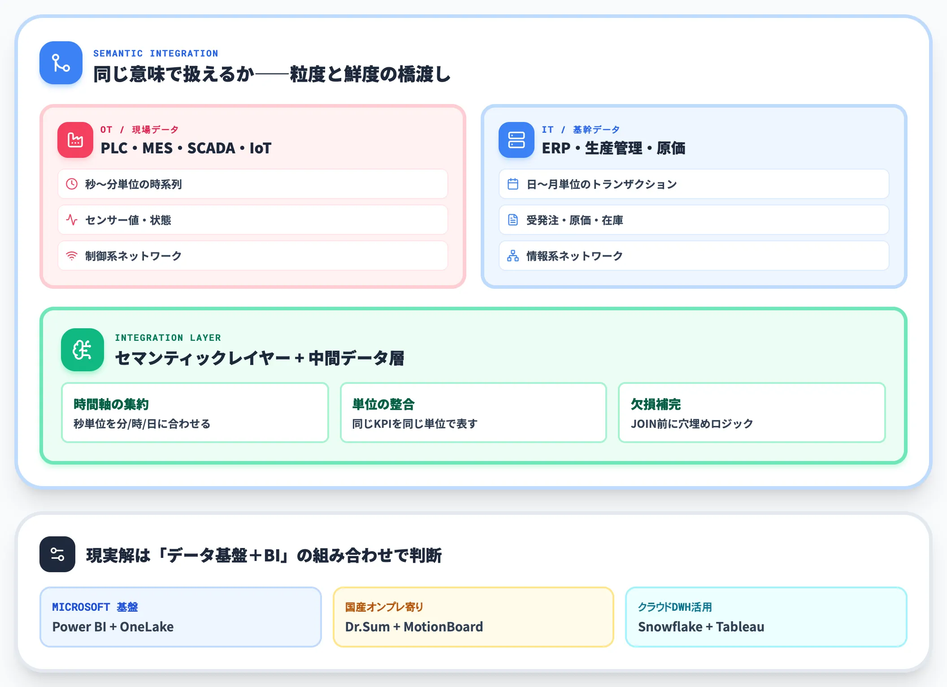Open the 単位の整合 card

pyautogui.click(x=473, y=413)
